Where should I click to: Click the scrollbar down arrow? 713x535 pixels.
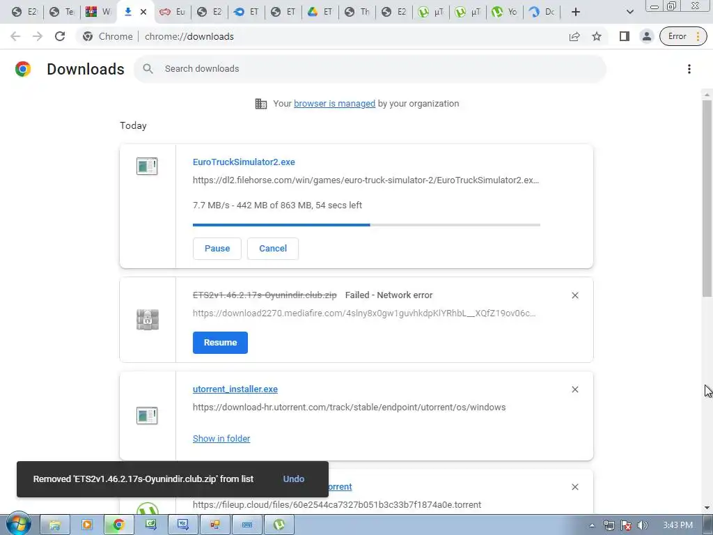(707, 508)
